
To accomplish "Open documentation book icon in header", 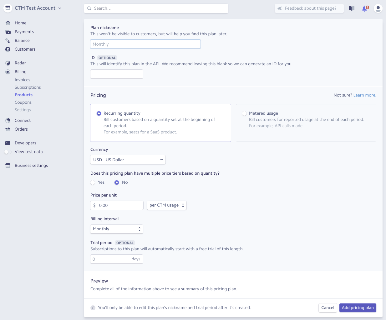I will (352, 9).
